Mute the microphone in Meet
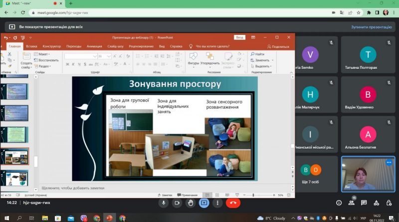The width and height of the screenshot is (399, 222). pyautogui.click(x=164, y=203)
